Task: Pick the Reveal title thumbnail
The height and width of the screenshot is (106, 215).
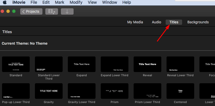Action: [147, 64]
